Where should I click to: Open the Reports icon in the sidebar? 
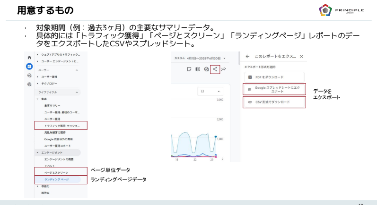coord(29,66)
